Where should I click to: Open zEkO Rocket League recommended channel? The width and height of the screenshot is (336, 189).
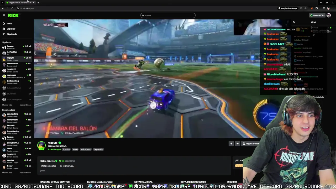tap(17, 150)
